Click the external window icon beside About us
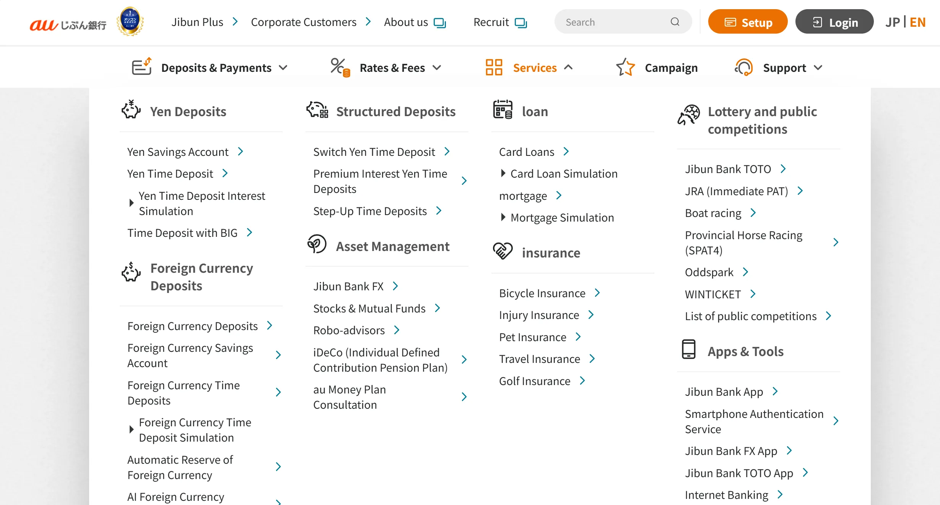Image resolution: width=940 pixels, height=505 pixels. point(440,23)
